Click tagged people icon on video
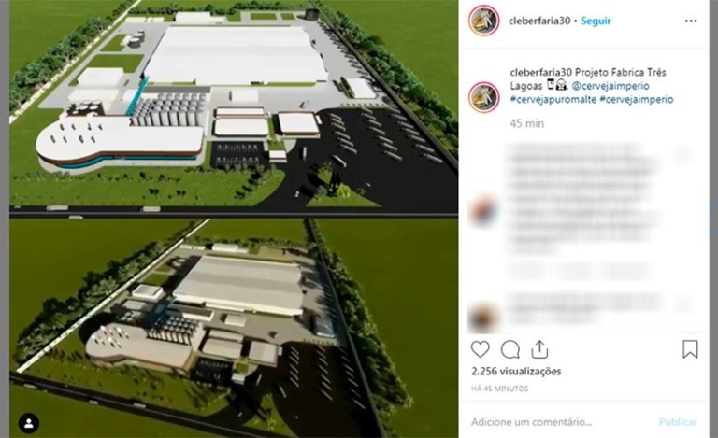 click(29, 423)
